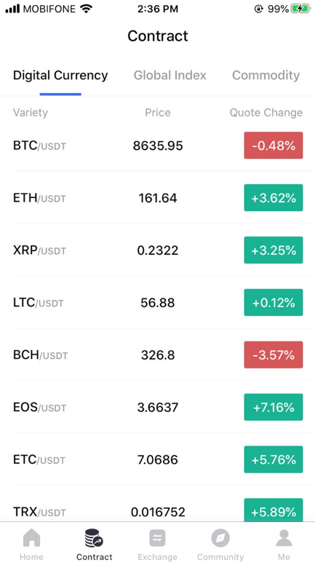
Task: Open the BTC/USDT contract row
Action: (x=158, y=146)
